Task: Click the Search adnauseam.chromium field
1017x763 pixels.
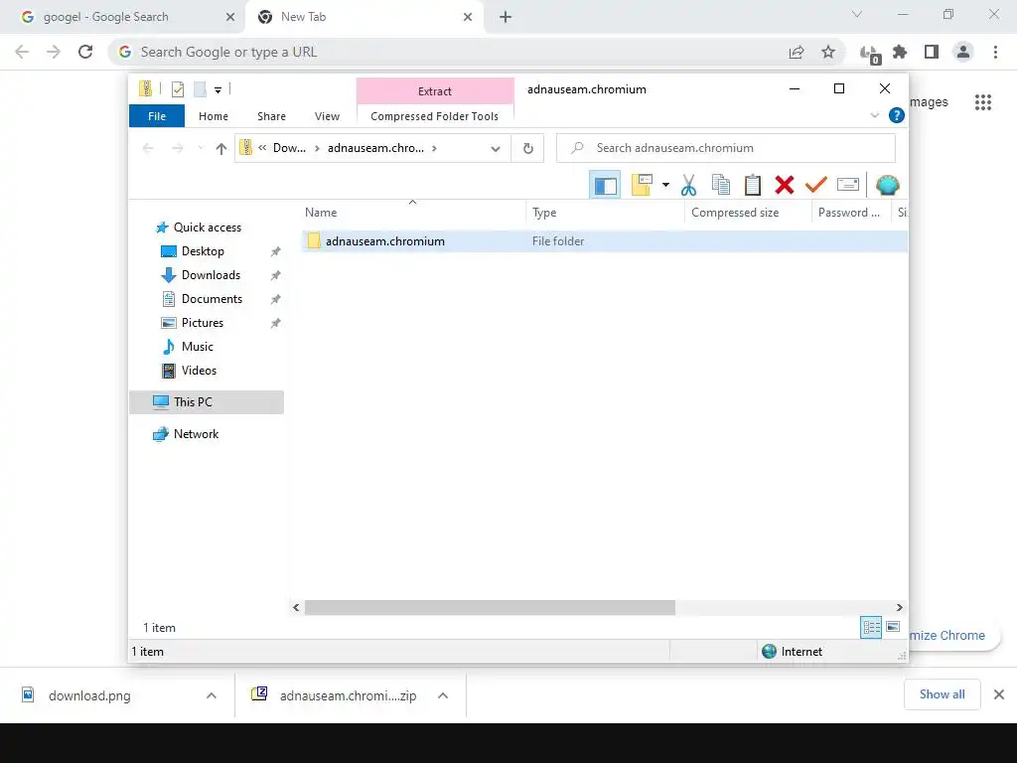Action: coord(726,148)
